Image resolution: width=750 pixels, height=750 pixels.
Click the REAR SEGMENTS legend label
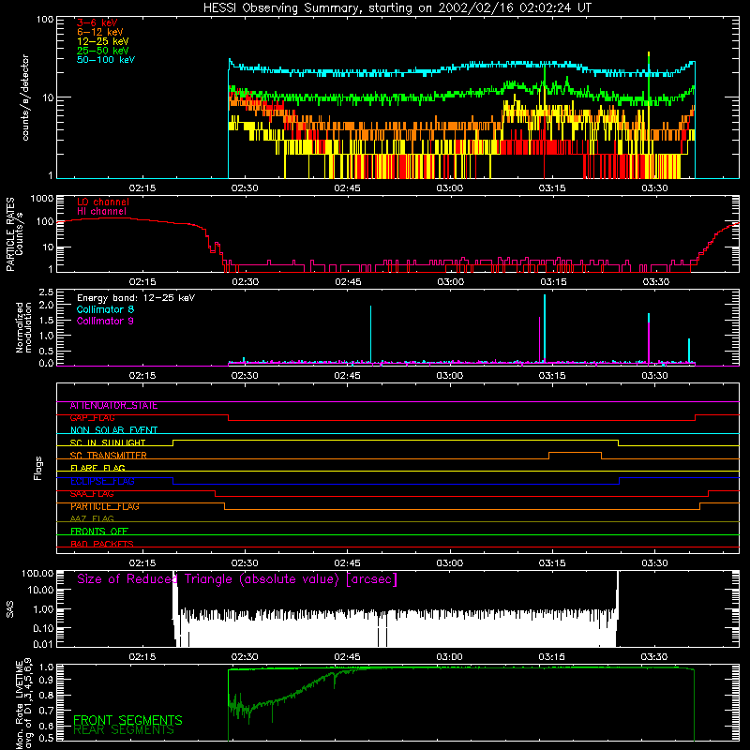(x=124, y=730)
